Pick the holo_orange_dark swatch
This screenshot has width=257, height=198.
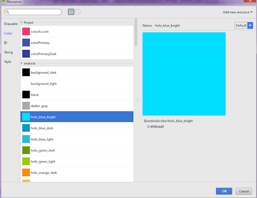point(26,173)
